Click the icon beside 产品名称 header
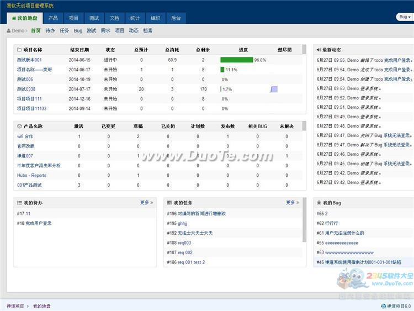The image size is (414, 311). click(x=19, y=126)
